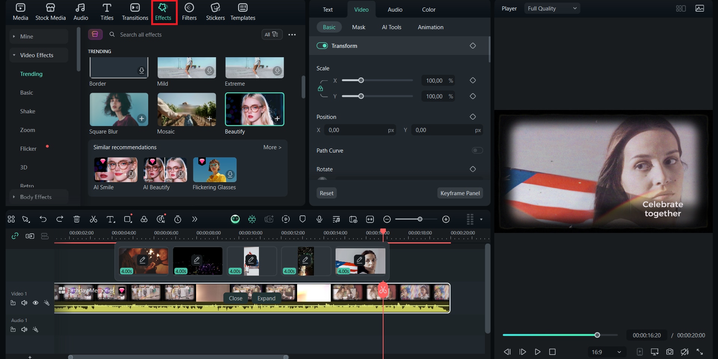
Task: Record a voiceover with the microphone
Action: pos(320,219)
